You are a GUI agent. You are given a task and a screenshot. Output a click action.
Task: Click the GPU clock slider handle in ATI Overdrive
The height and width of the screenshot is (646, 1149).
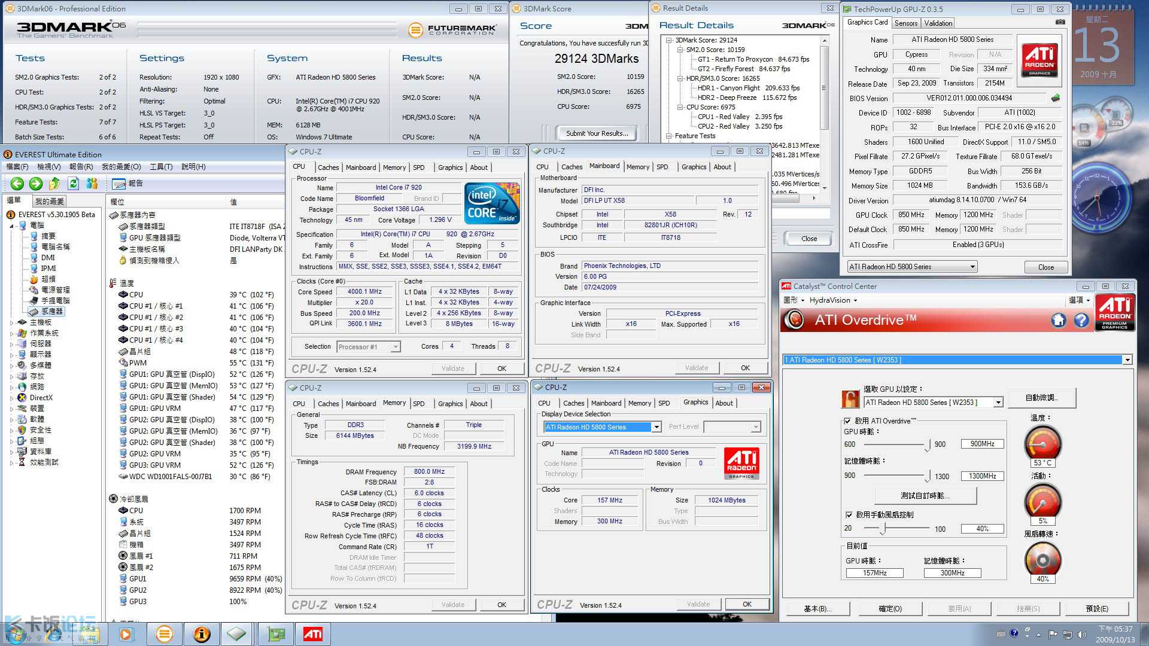point(928,444)
